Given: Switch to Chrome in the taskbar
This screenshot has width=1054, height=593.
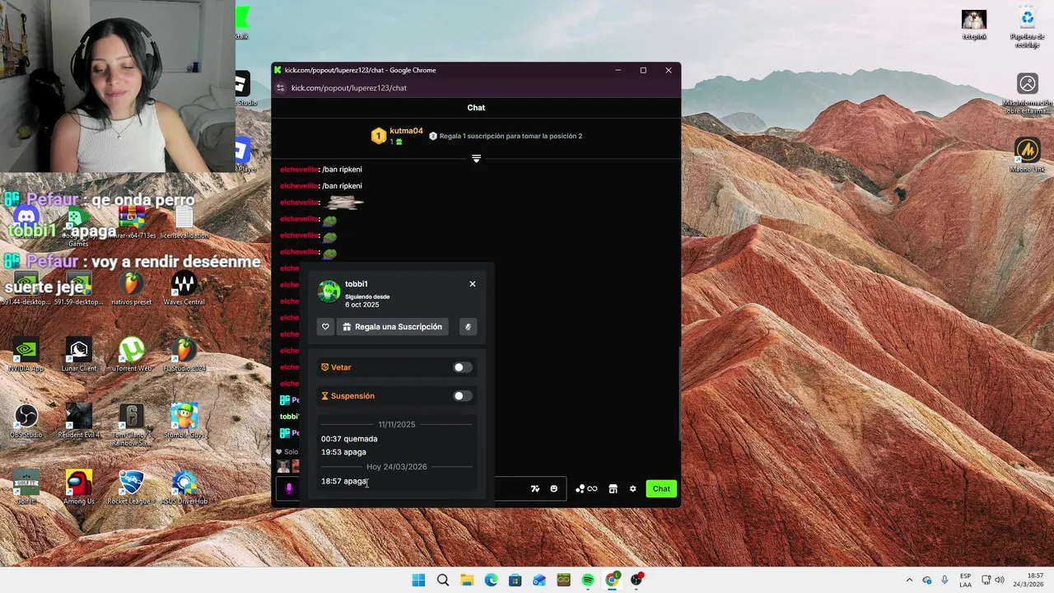Looking at the screenshot, I should (612, 580).
